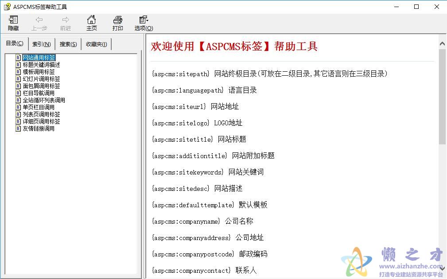Click page icon beside 单页栏目调用
Viewport: 447px width, 279px height.
coord(18,108)
